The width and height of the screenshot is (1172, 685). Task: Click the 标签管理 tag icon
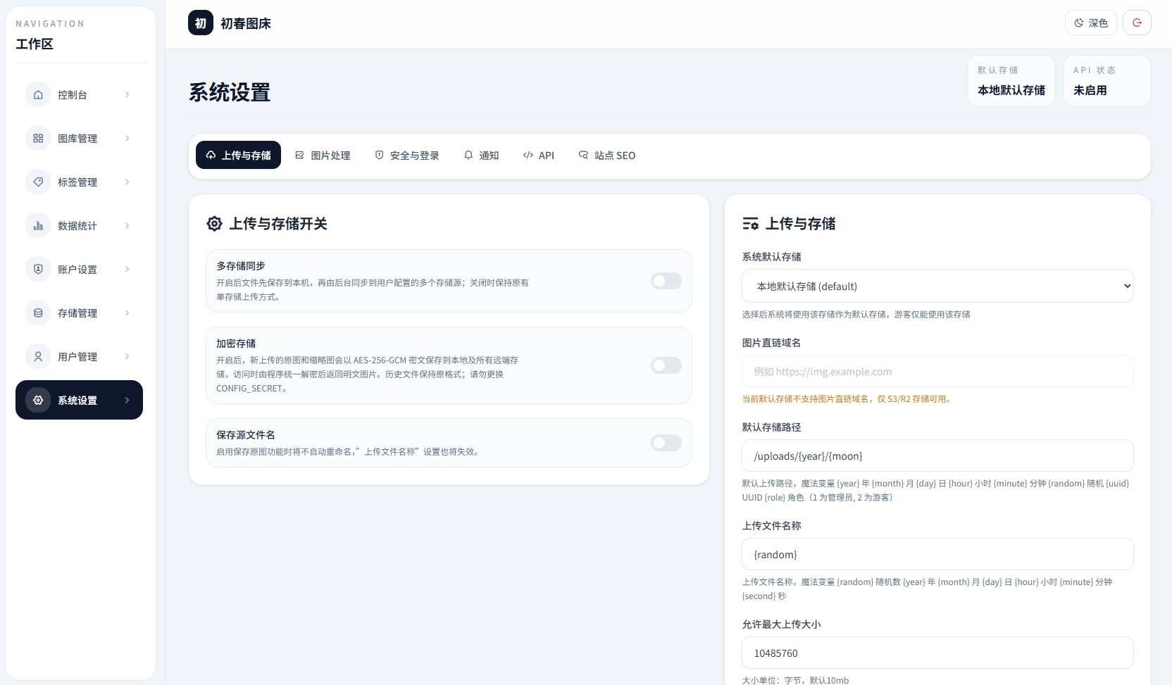tap(38, 182)
